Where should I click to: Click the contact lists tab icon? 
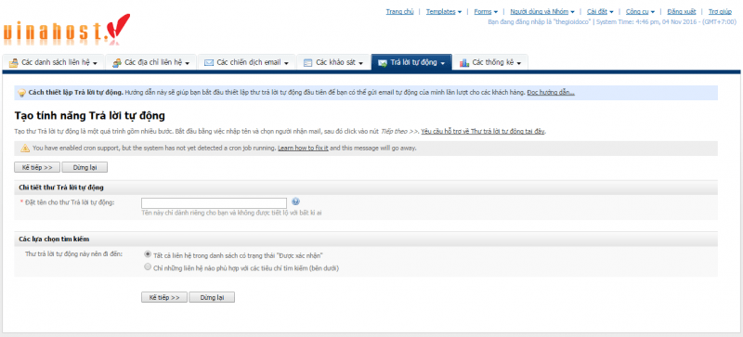click(x=14, y=62)
